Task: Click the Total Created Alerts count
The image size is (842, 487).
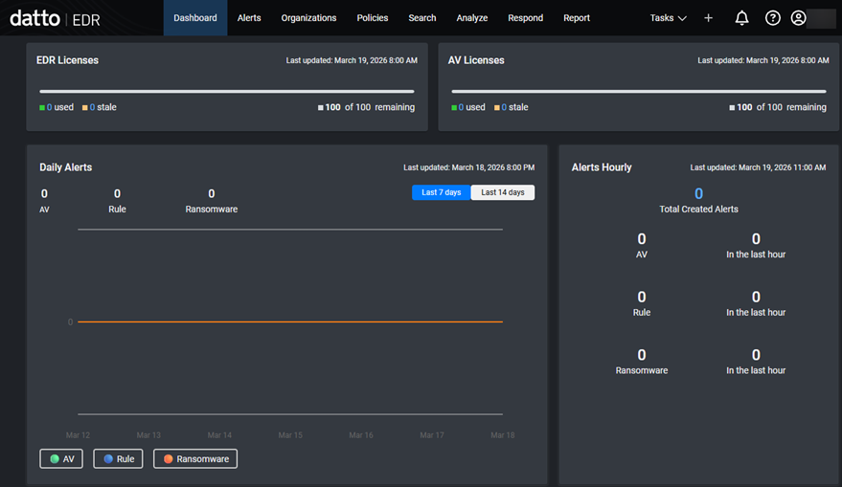Action: pyautogui.click(x=698, y=194)
